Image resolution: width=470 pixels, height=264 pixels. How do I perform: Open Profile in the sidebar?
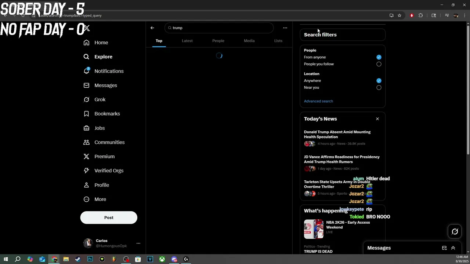(x=96, y=185)
